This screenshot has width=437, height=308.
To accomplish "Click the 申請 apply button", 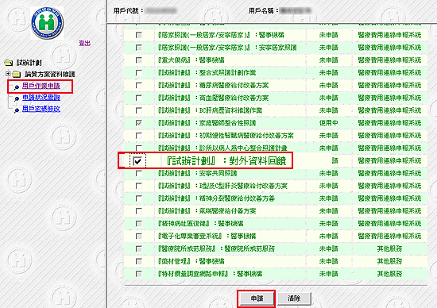I will coord(257,298).
